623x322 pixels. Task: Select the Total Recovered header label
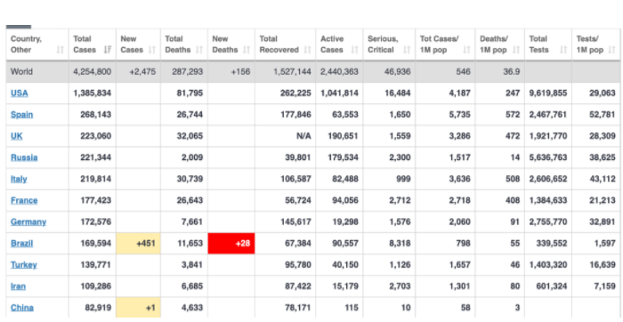pos(279,44)
